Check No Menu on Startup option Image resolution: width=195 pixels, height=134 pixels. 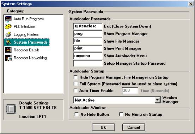click(121, 114)
